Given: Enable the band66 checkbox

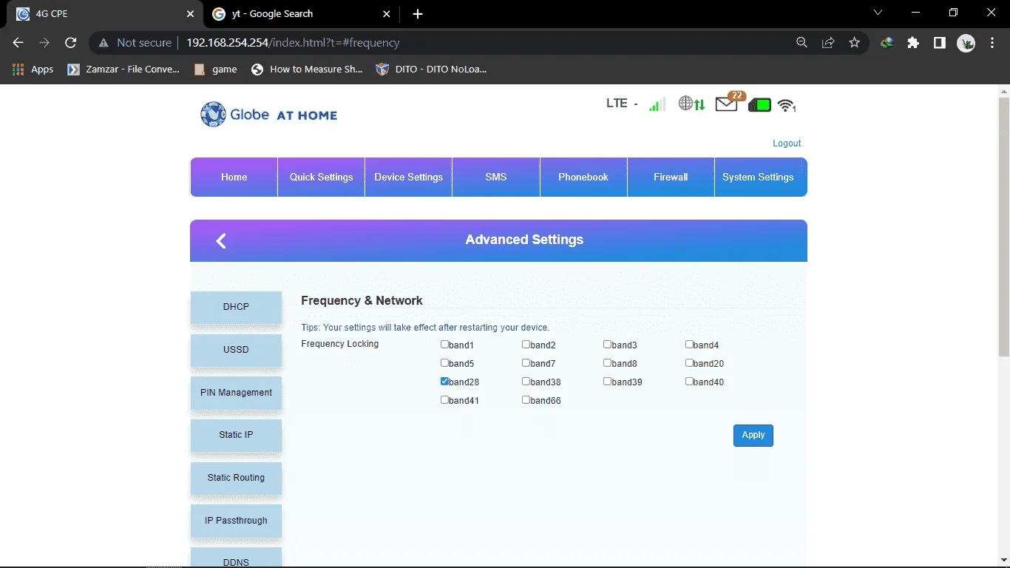Looking at the screenshot, I should [x=526, y=399].
